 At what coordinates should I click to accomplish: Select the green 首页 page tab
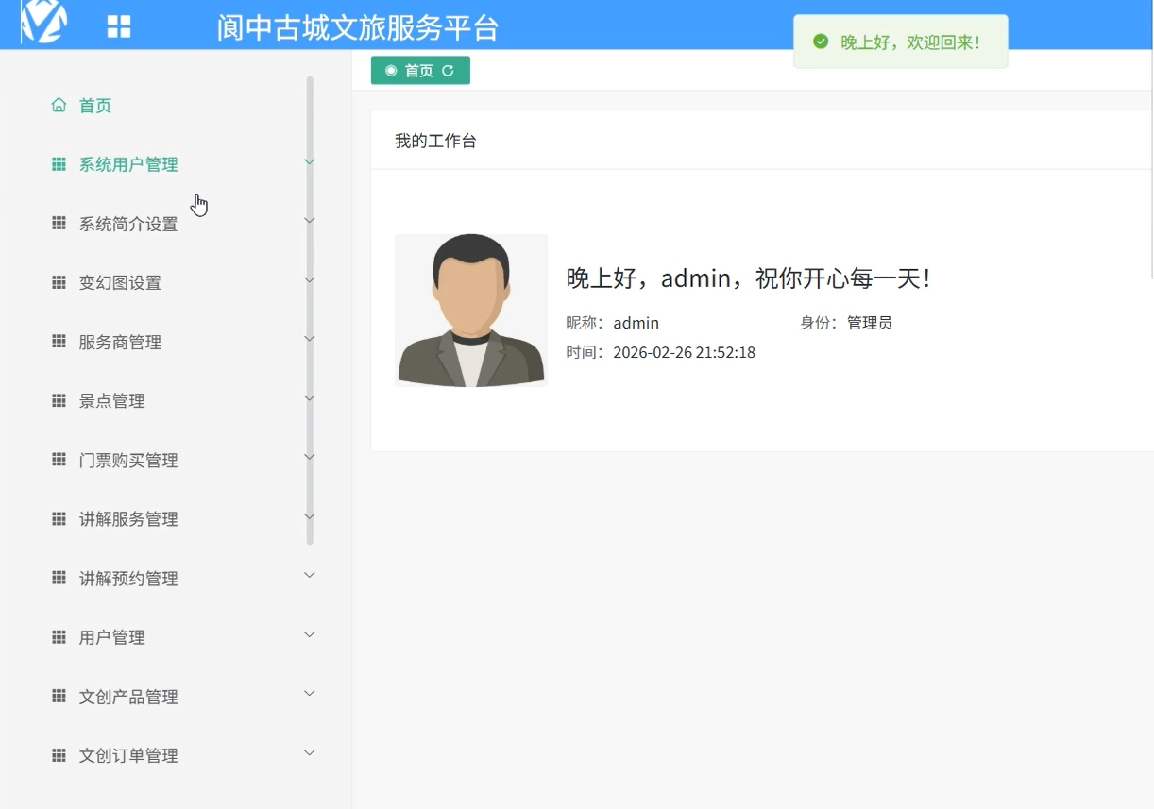420,71
